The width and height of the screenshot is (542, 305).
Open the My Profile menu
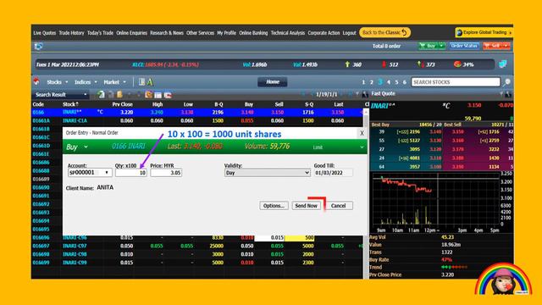[226, 33]
